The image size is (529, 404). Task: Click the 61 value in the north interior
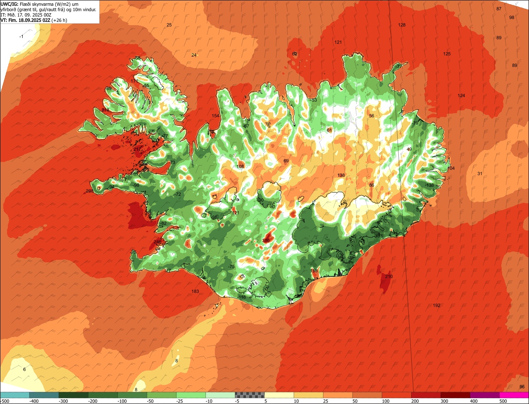[329, 130]
